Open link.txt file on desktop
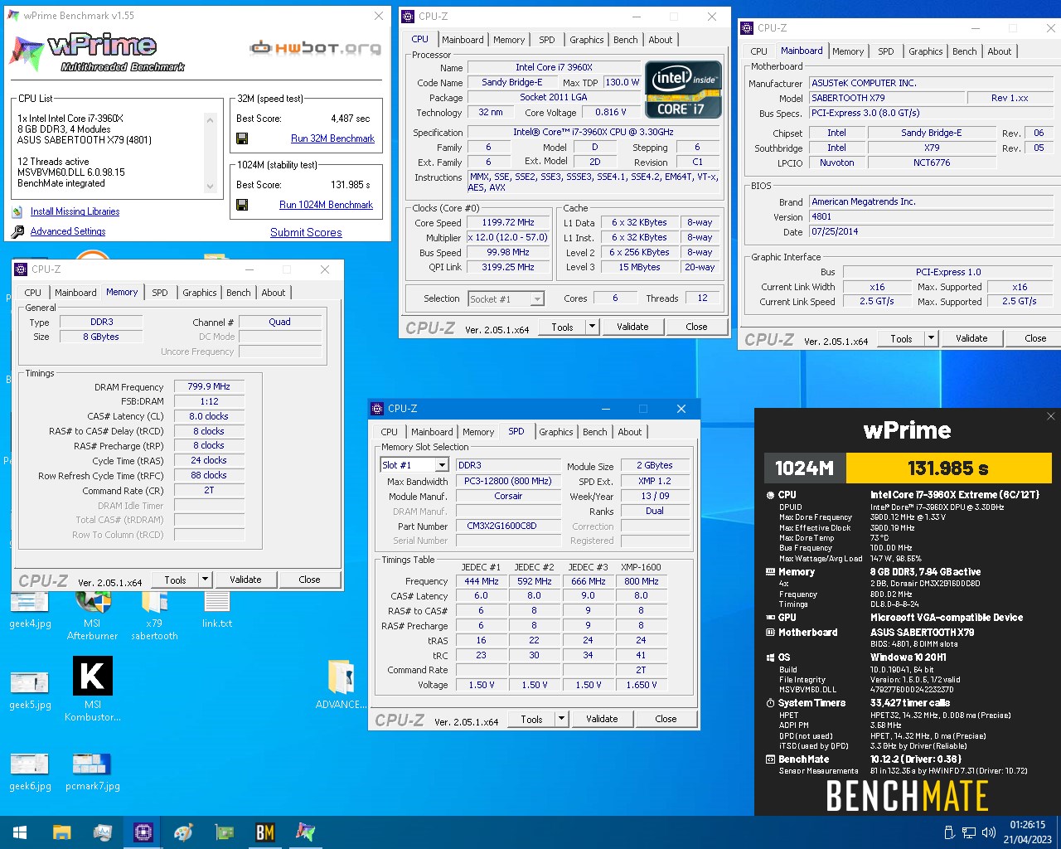 (x=216, y=609)
